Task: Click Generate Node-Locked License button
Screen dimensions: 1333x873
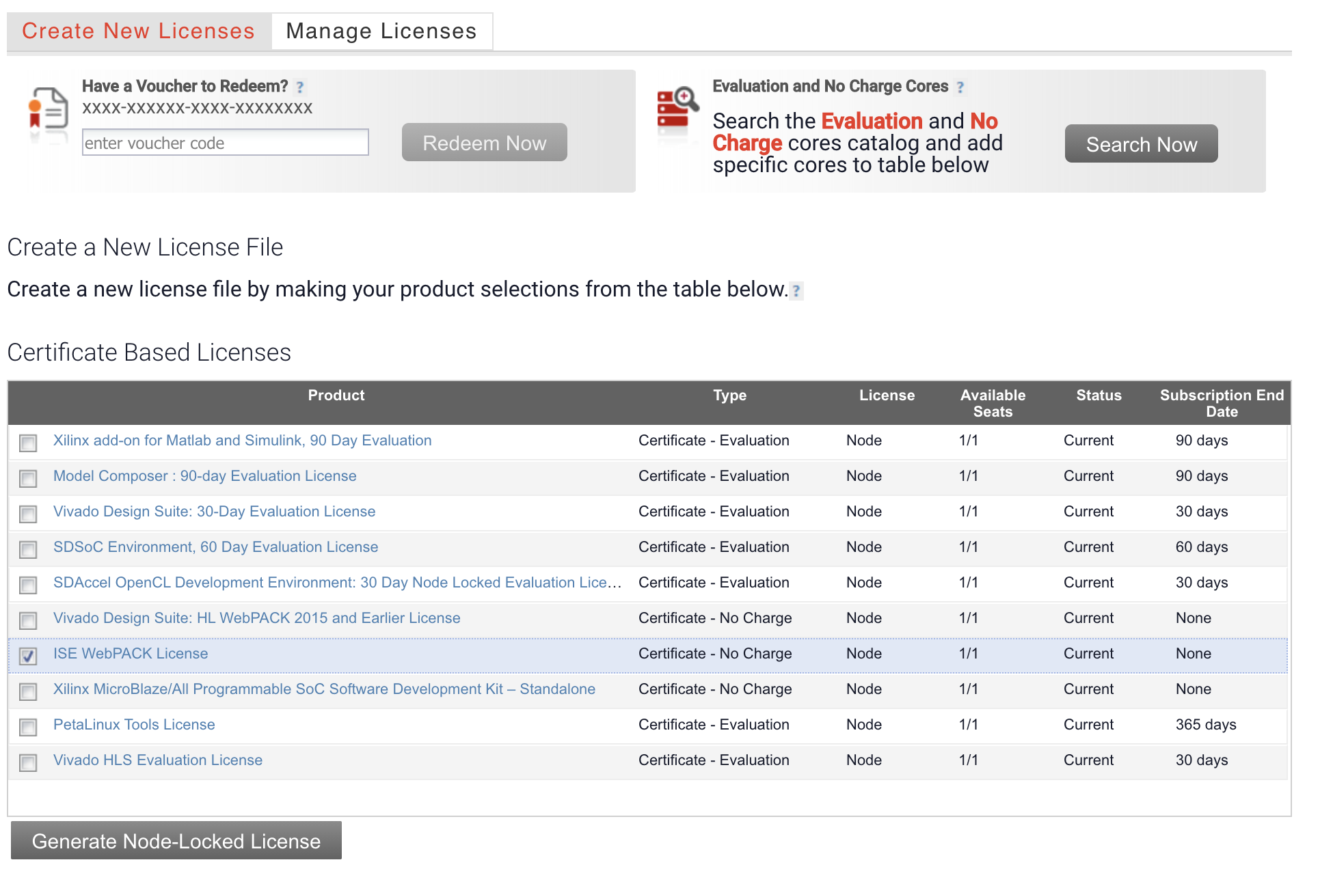Action: pos(176,841)
